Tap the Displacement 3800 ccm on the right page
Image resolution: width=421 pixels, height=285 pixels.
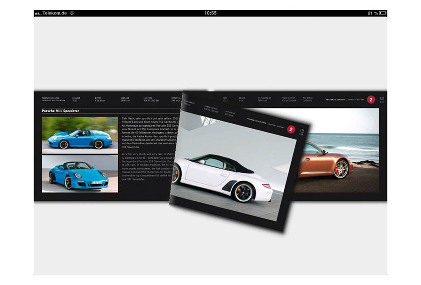pos(264,100)
